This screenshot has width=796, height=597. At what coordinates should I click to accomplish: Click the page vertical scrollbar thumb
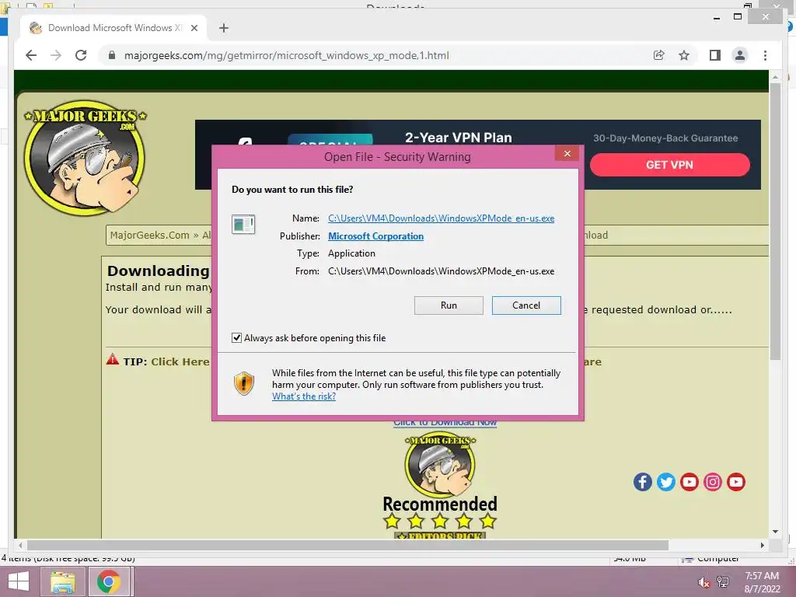point(775,222)
